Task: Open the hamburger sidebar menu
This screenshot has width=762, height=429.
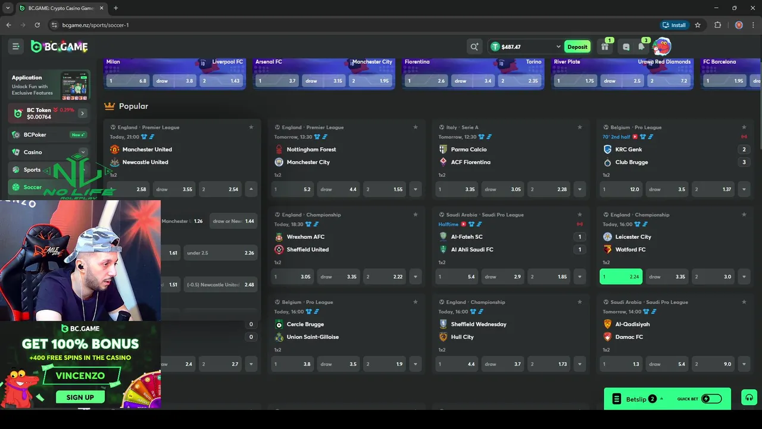Action: 16,46
